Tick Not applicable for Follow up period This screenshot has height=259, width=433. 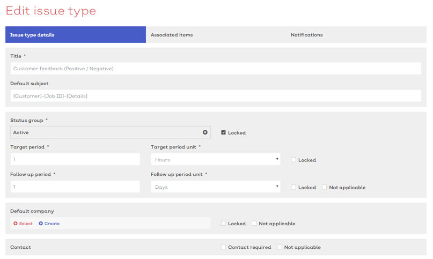click(325, 187)
